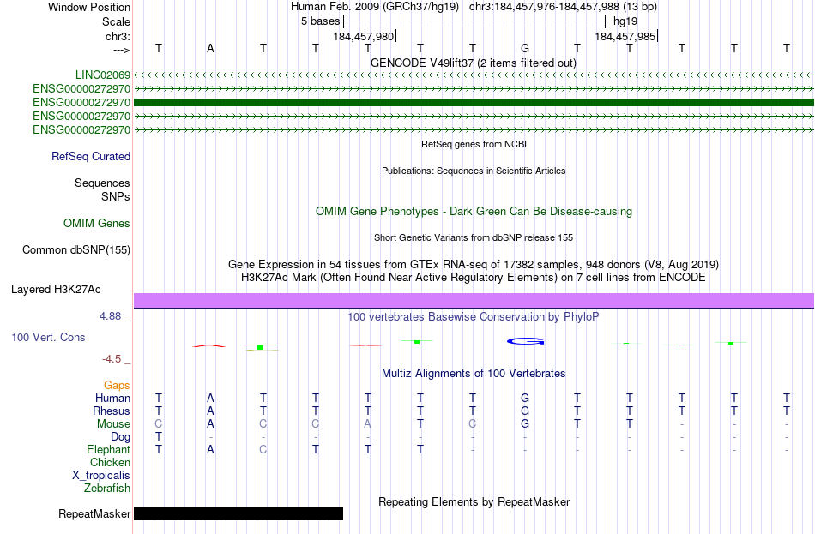Open 100 vertebrates Basewise Conservation by PhyloP title

coord(474,317)
